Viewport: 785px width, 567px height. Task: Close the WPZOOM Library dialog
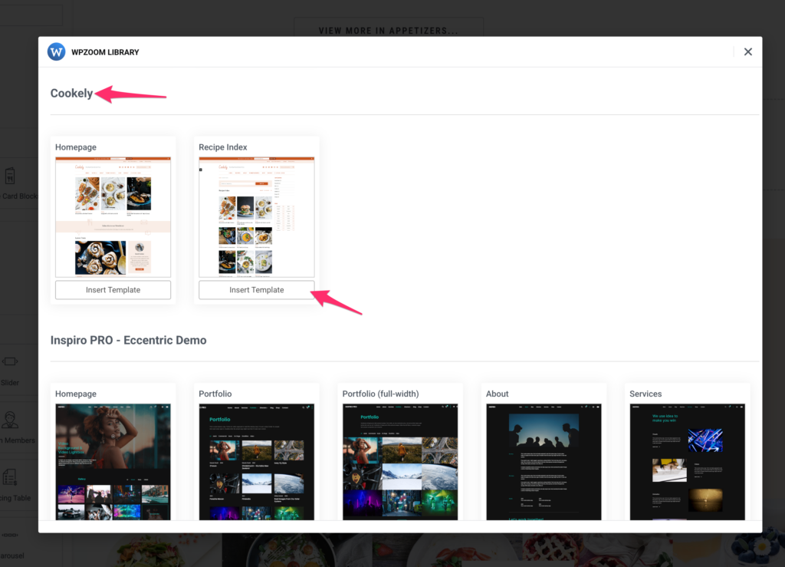tap(747, 51)
